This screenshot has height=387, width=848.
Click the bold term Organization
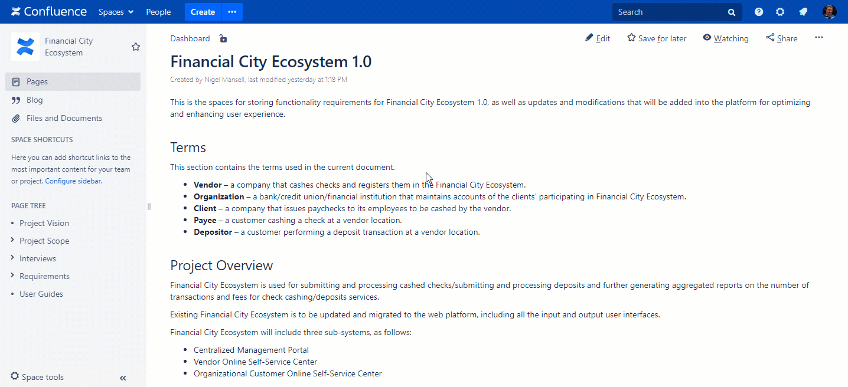pyautogui.click(x=218, y=196)
